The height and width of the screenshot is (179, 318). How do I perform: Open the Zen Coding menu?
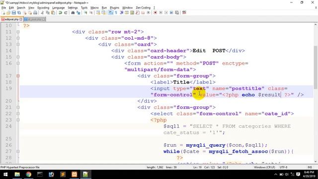(143, 8)
